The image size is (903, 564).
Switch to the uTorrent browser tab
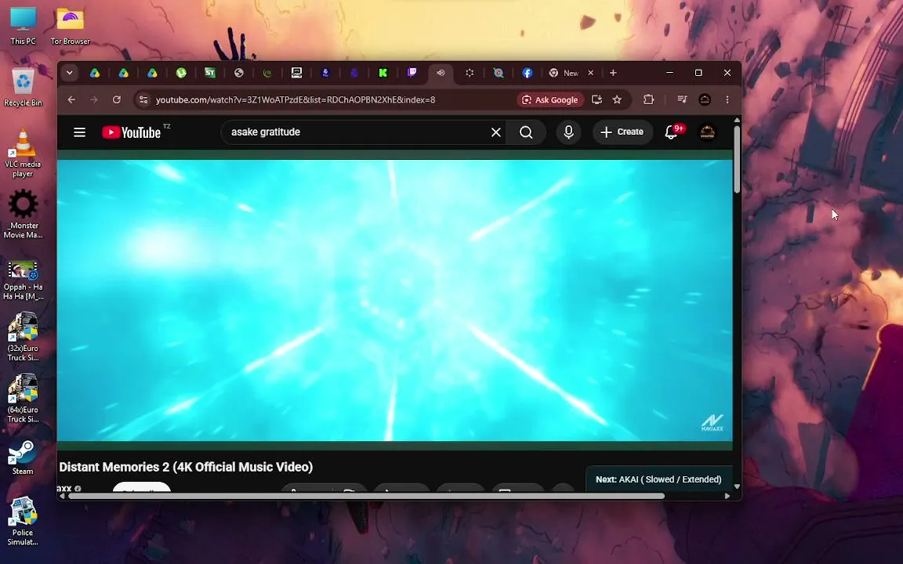pos(181,73)
